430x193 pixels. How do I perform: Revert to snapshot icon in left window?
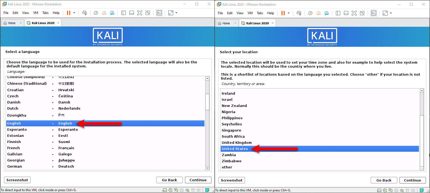104,13
